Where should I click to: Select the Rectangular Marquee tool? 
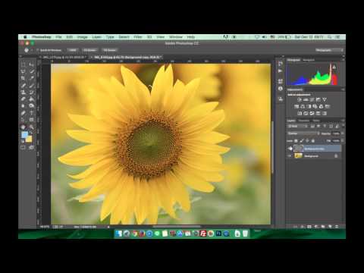pos(23,64)
